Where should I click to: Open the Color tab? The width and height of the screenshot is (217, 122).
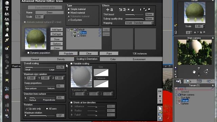tap(113, 59)
